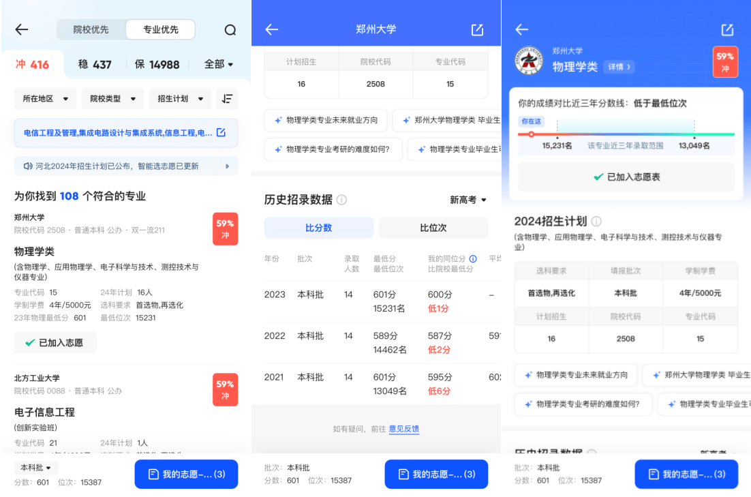
Task: Follow the 意见反馈 link
Action: point(403,428)
